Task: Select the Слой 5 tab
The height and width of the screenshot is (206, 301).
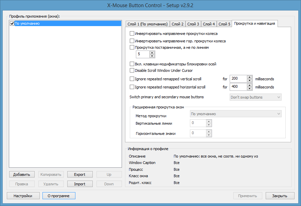Action: [x=224, y=24]
